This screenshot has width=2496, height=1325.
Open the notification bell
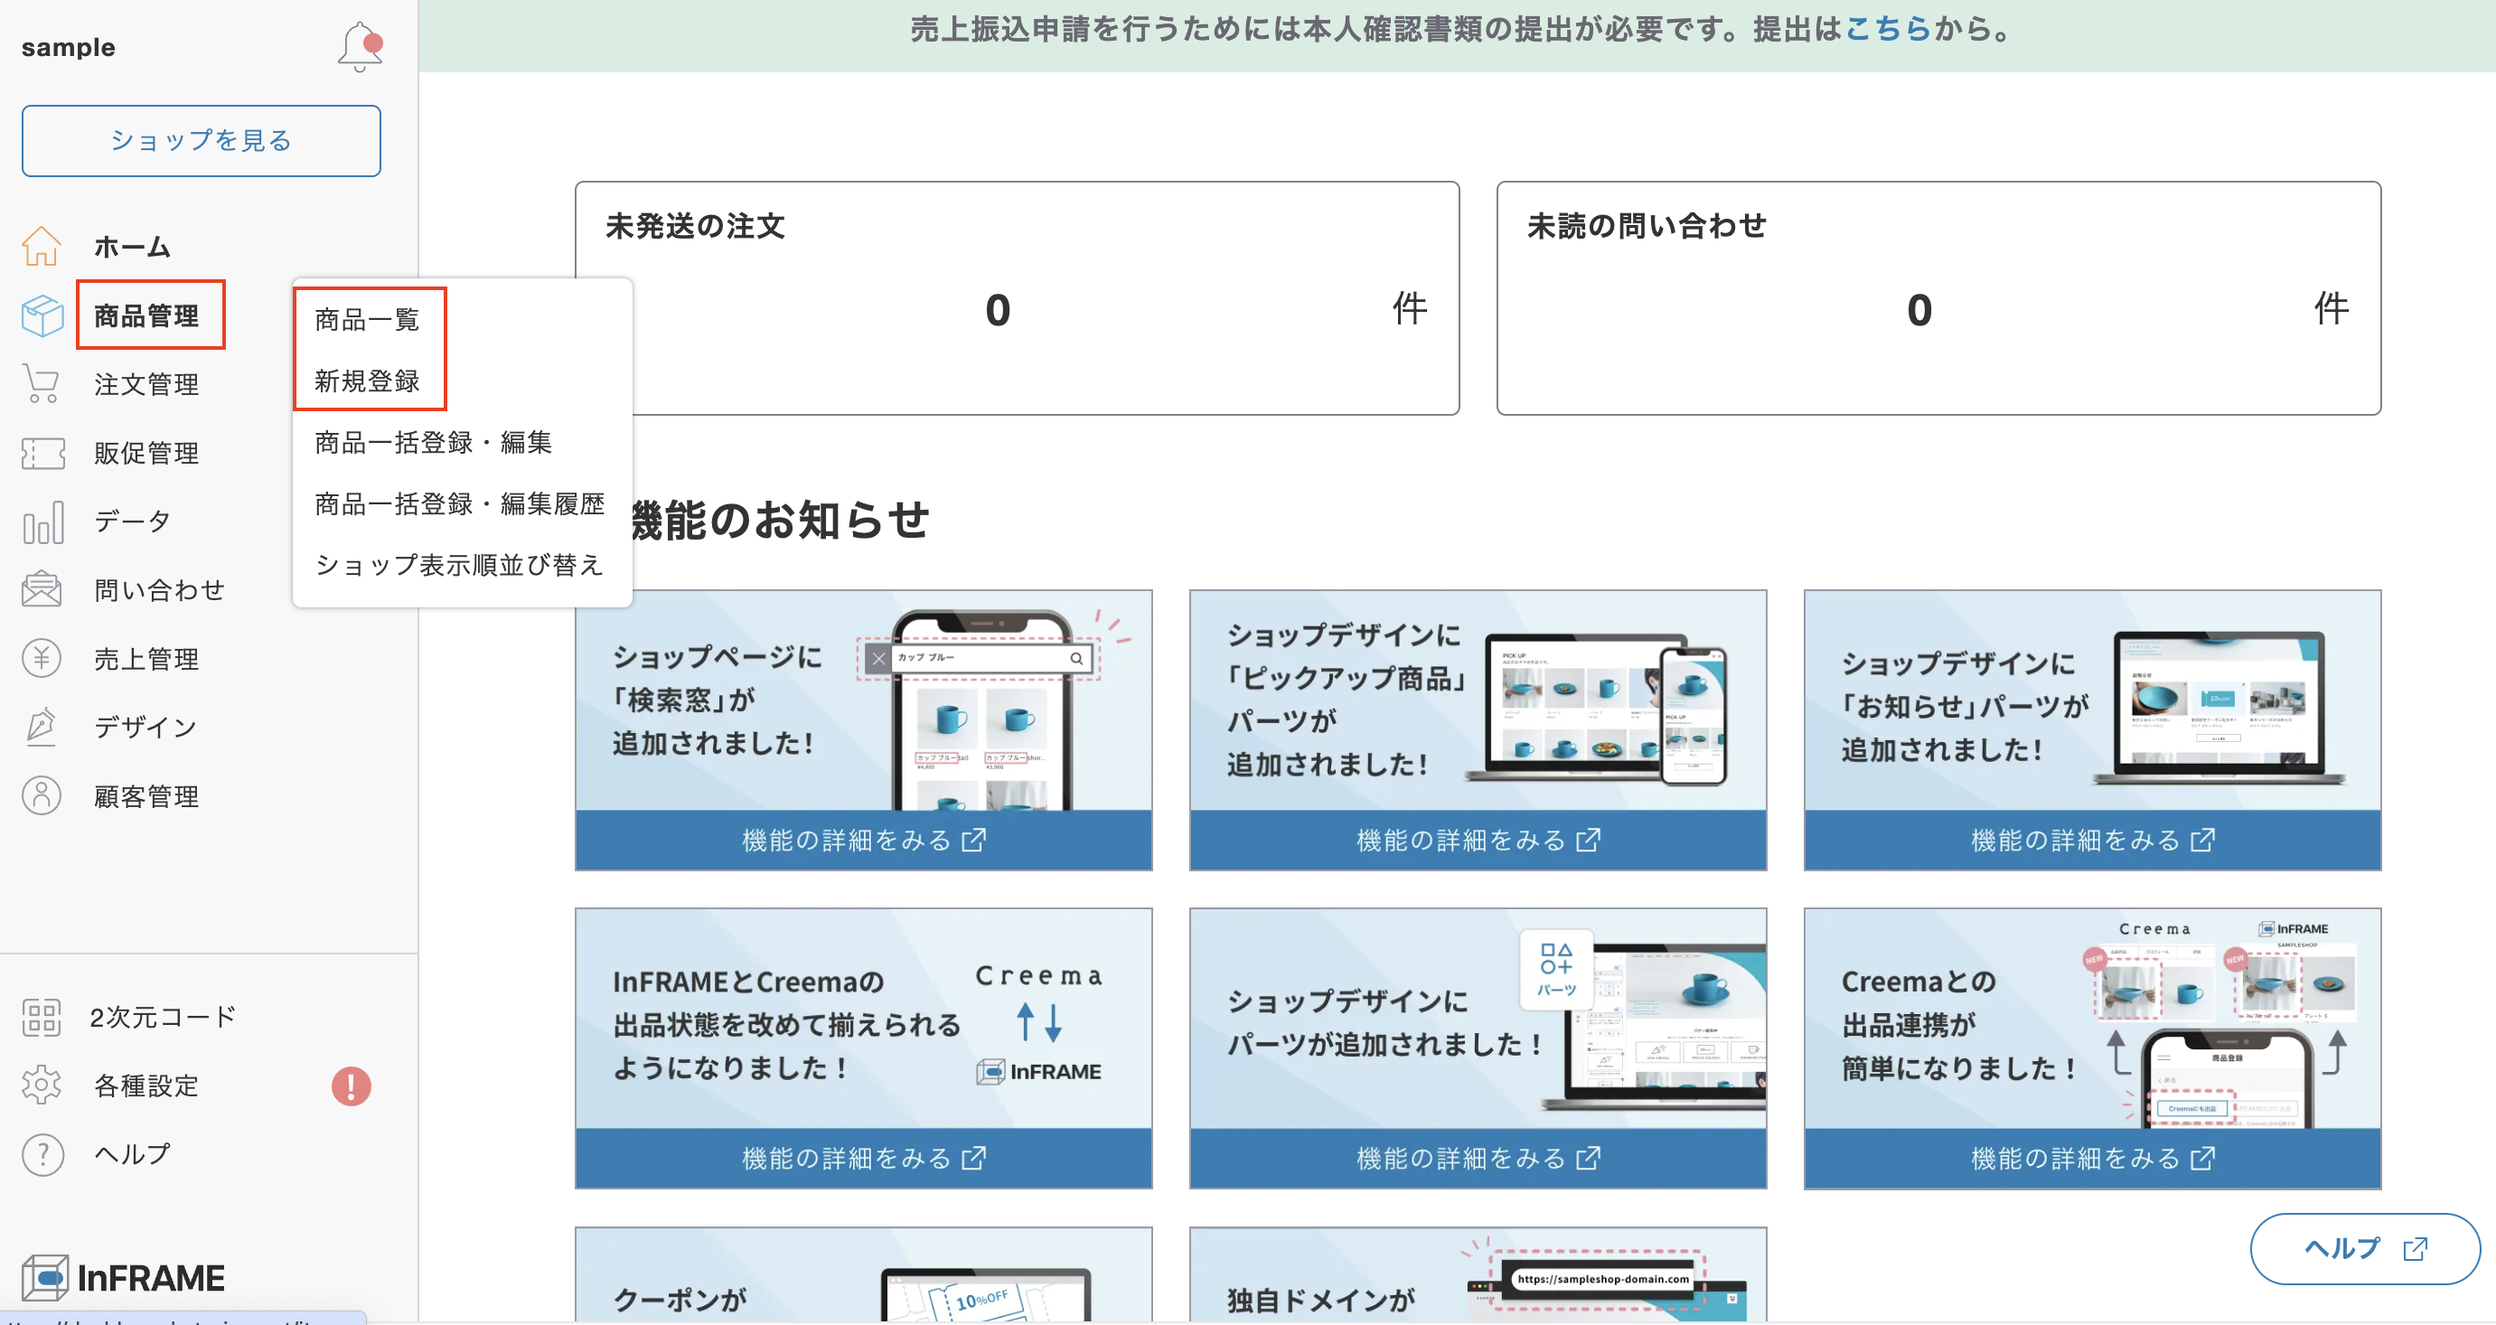click(x=360, y=46)
